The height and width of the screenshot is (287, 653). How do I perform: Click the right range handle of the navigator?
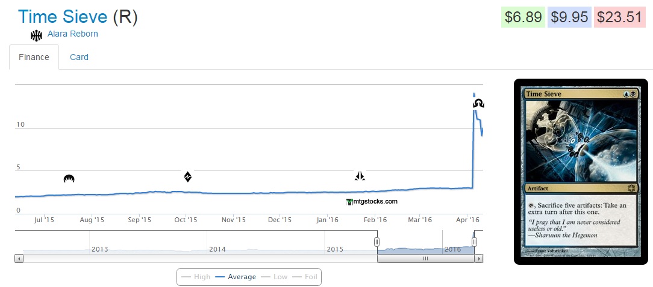pos(475,242)
